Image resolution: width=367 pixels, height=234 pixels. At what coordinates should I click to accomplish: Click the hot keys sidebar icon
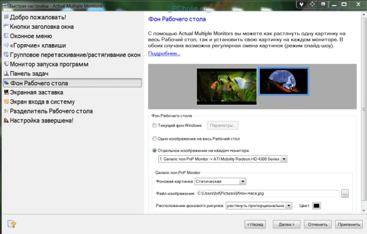click(6, 45)
